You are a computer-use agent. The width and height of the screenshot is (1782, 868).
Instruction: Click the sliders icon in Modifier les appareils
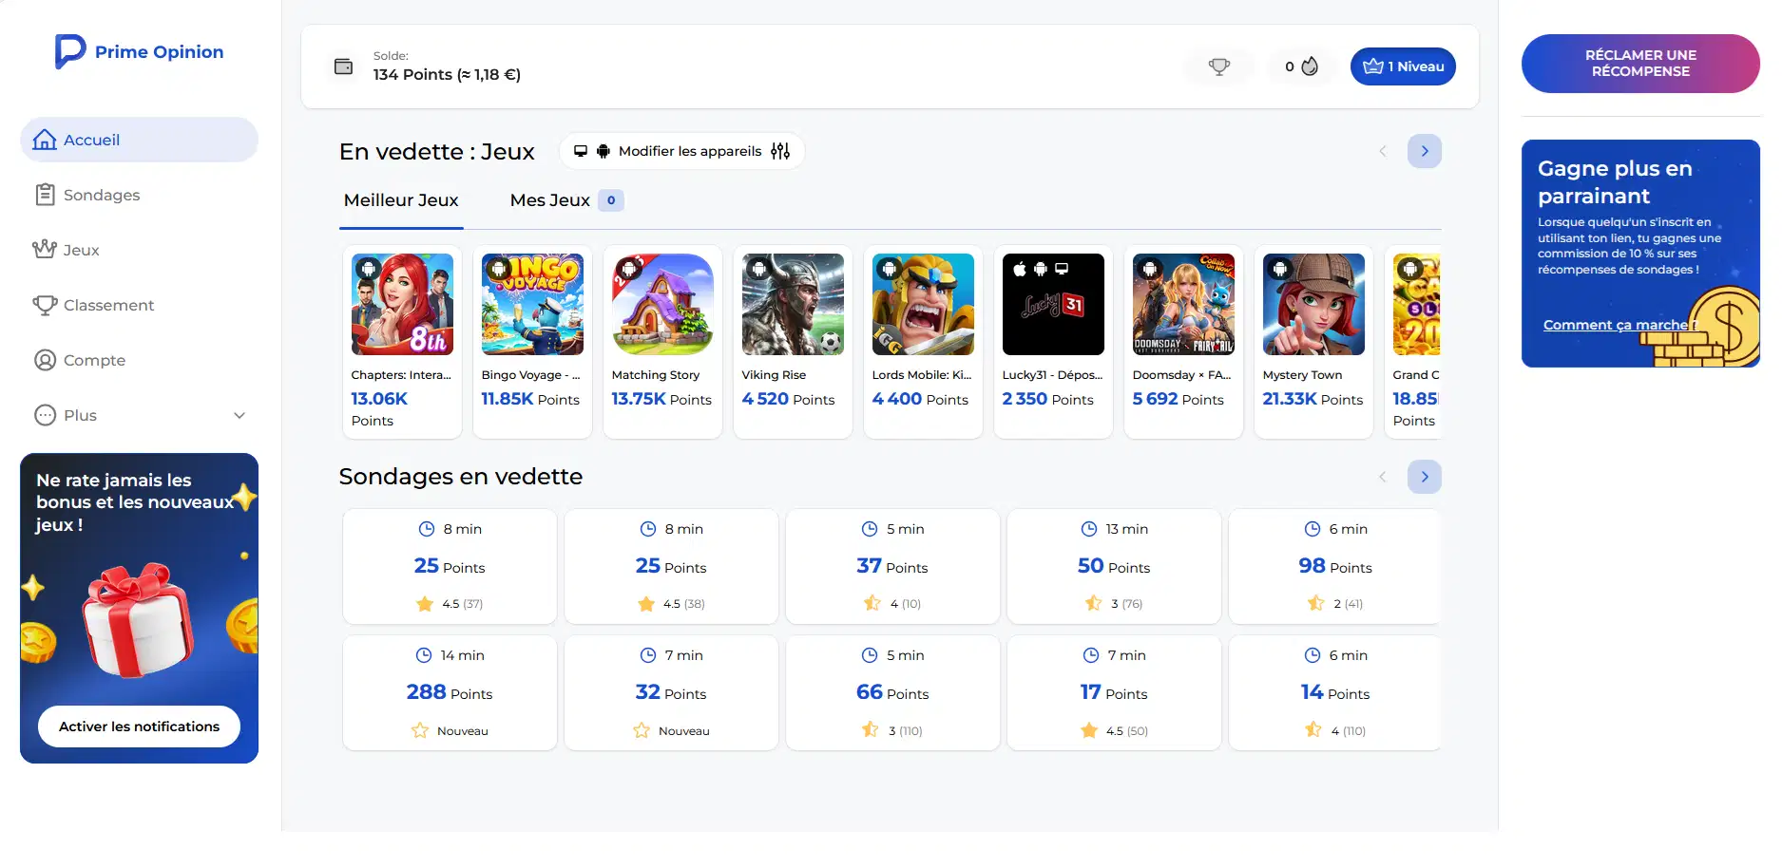(x=780, y=151)
